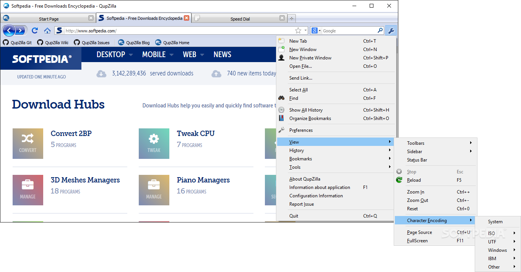This screenshot has width=521, height=272.
Task: Expand the Other encoding submenu
Action: [x=498, y=267]
